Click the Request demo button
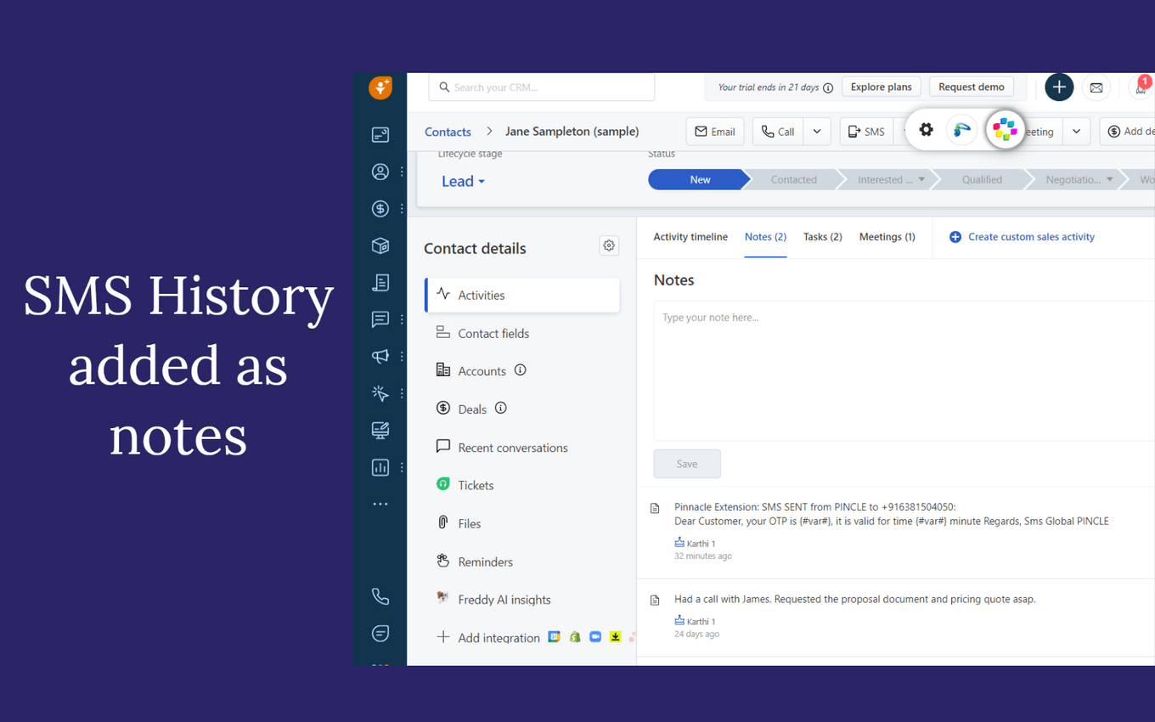 (971, 87)
